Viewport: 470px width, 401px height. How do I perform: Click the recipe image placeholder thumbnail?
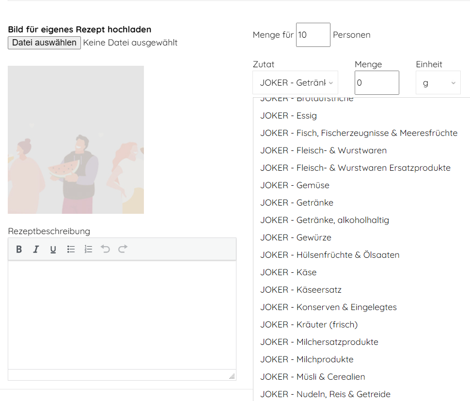point(76,140)
